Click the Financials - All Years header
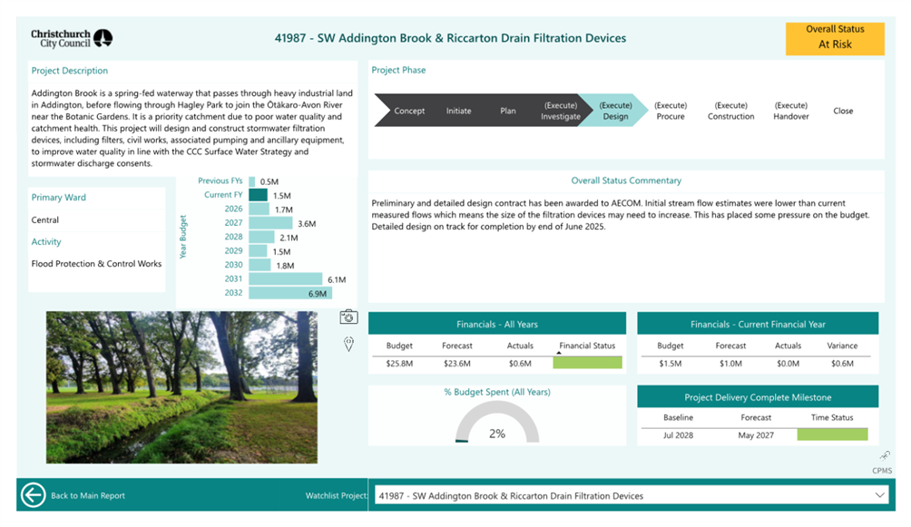Screen dimensions: 911x527 [x=496, y=324]
